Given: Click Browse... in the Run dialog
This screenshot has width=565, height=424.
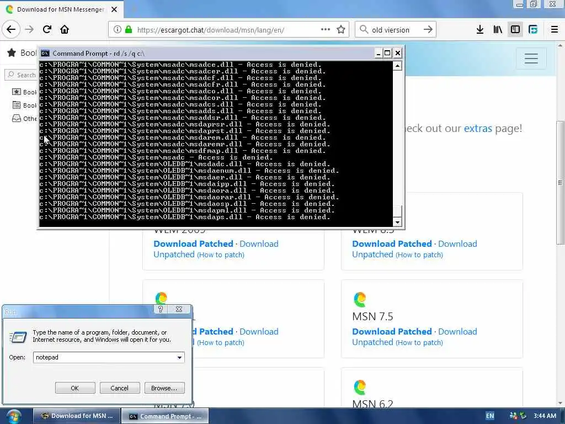Looking at the screenshot, I should point(164,388).
